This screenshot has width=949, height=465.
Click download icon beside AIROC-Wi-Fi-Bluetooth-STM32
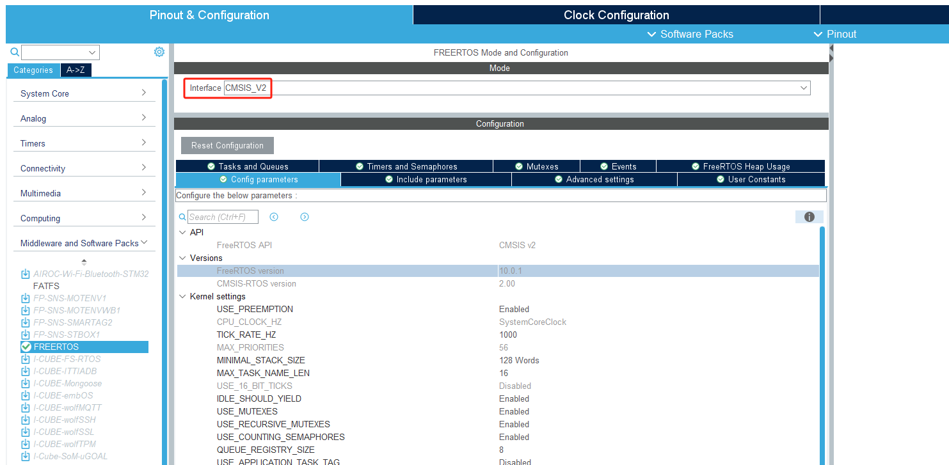[26, 274]
